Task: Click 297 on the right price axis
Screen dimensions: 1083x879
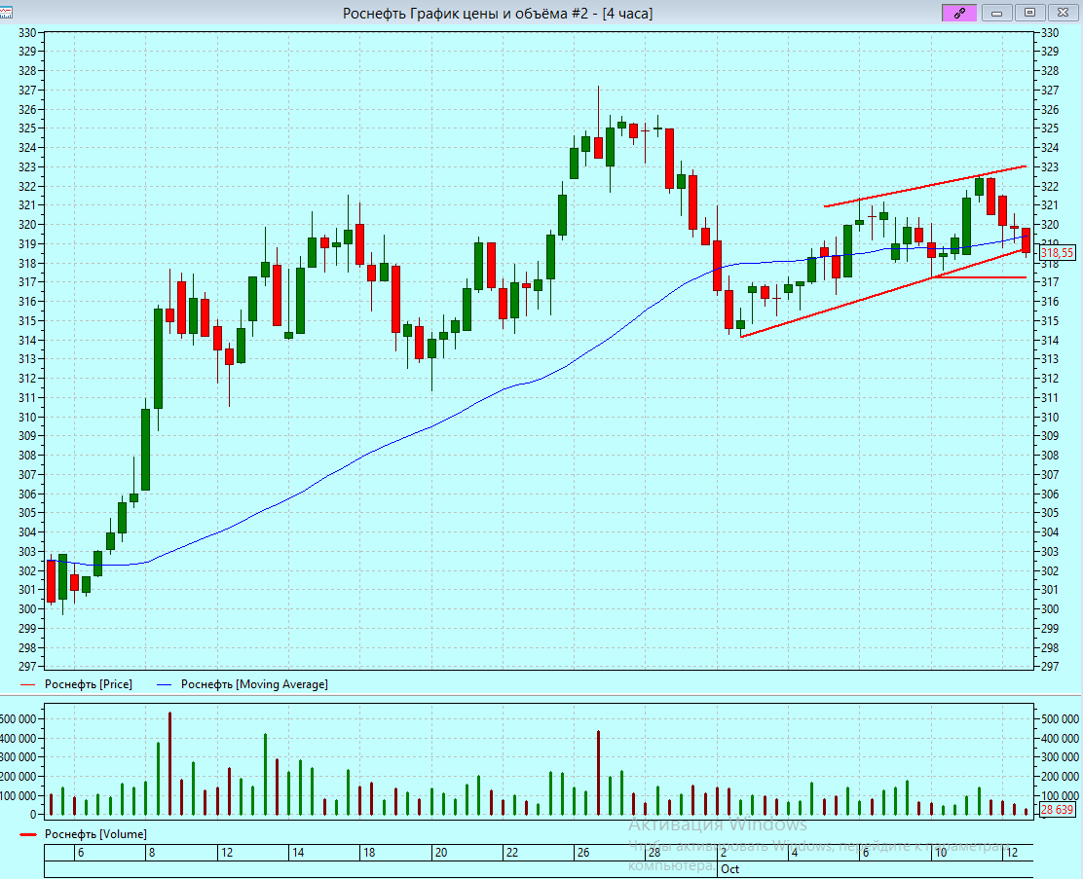Action: coord(1049,667)
